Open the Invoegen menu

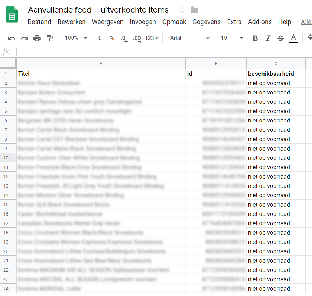143,22
